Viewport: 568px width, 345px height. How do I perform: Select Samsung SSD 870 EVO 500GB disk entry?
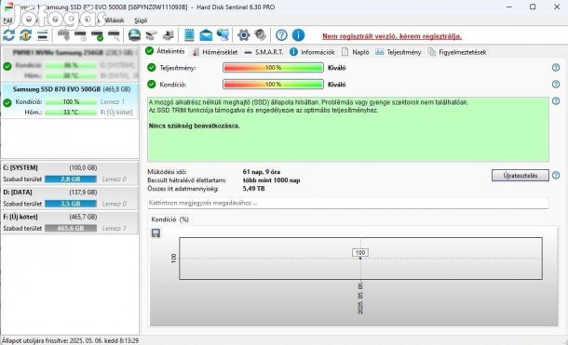click(70, 100)
